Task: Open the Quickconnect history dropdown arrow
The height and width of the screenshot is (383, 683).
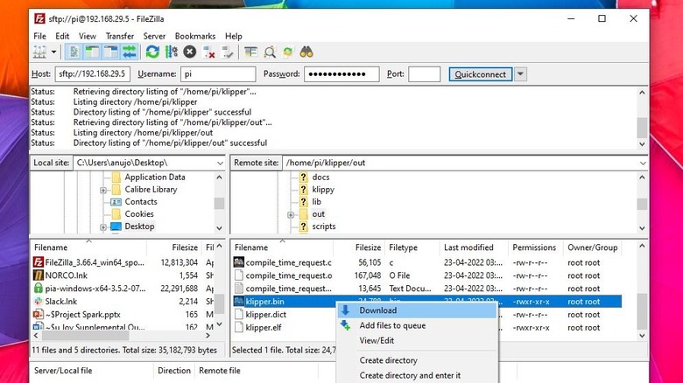Action: click(x=520, y=74)
